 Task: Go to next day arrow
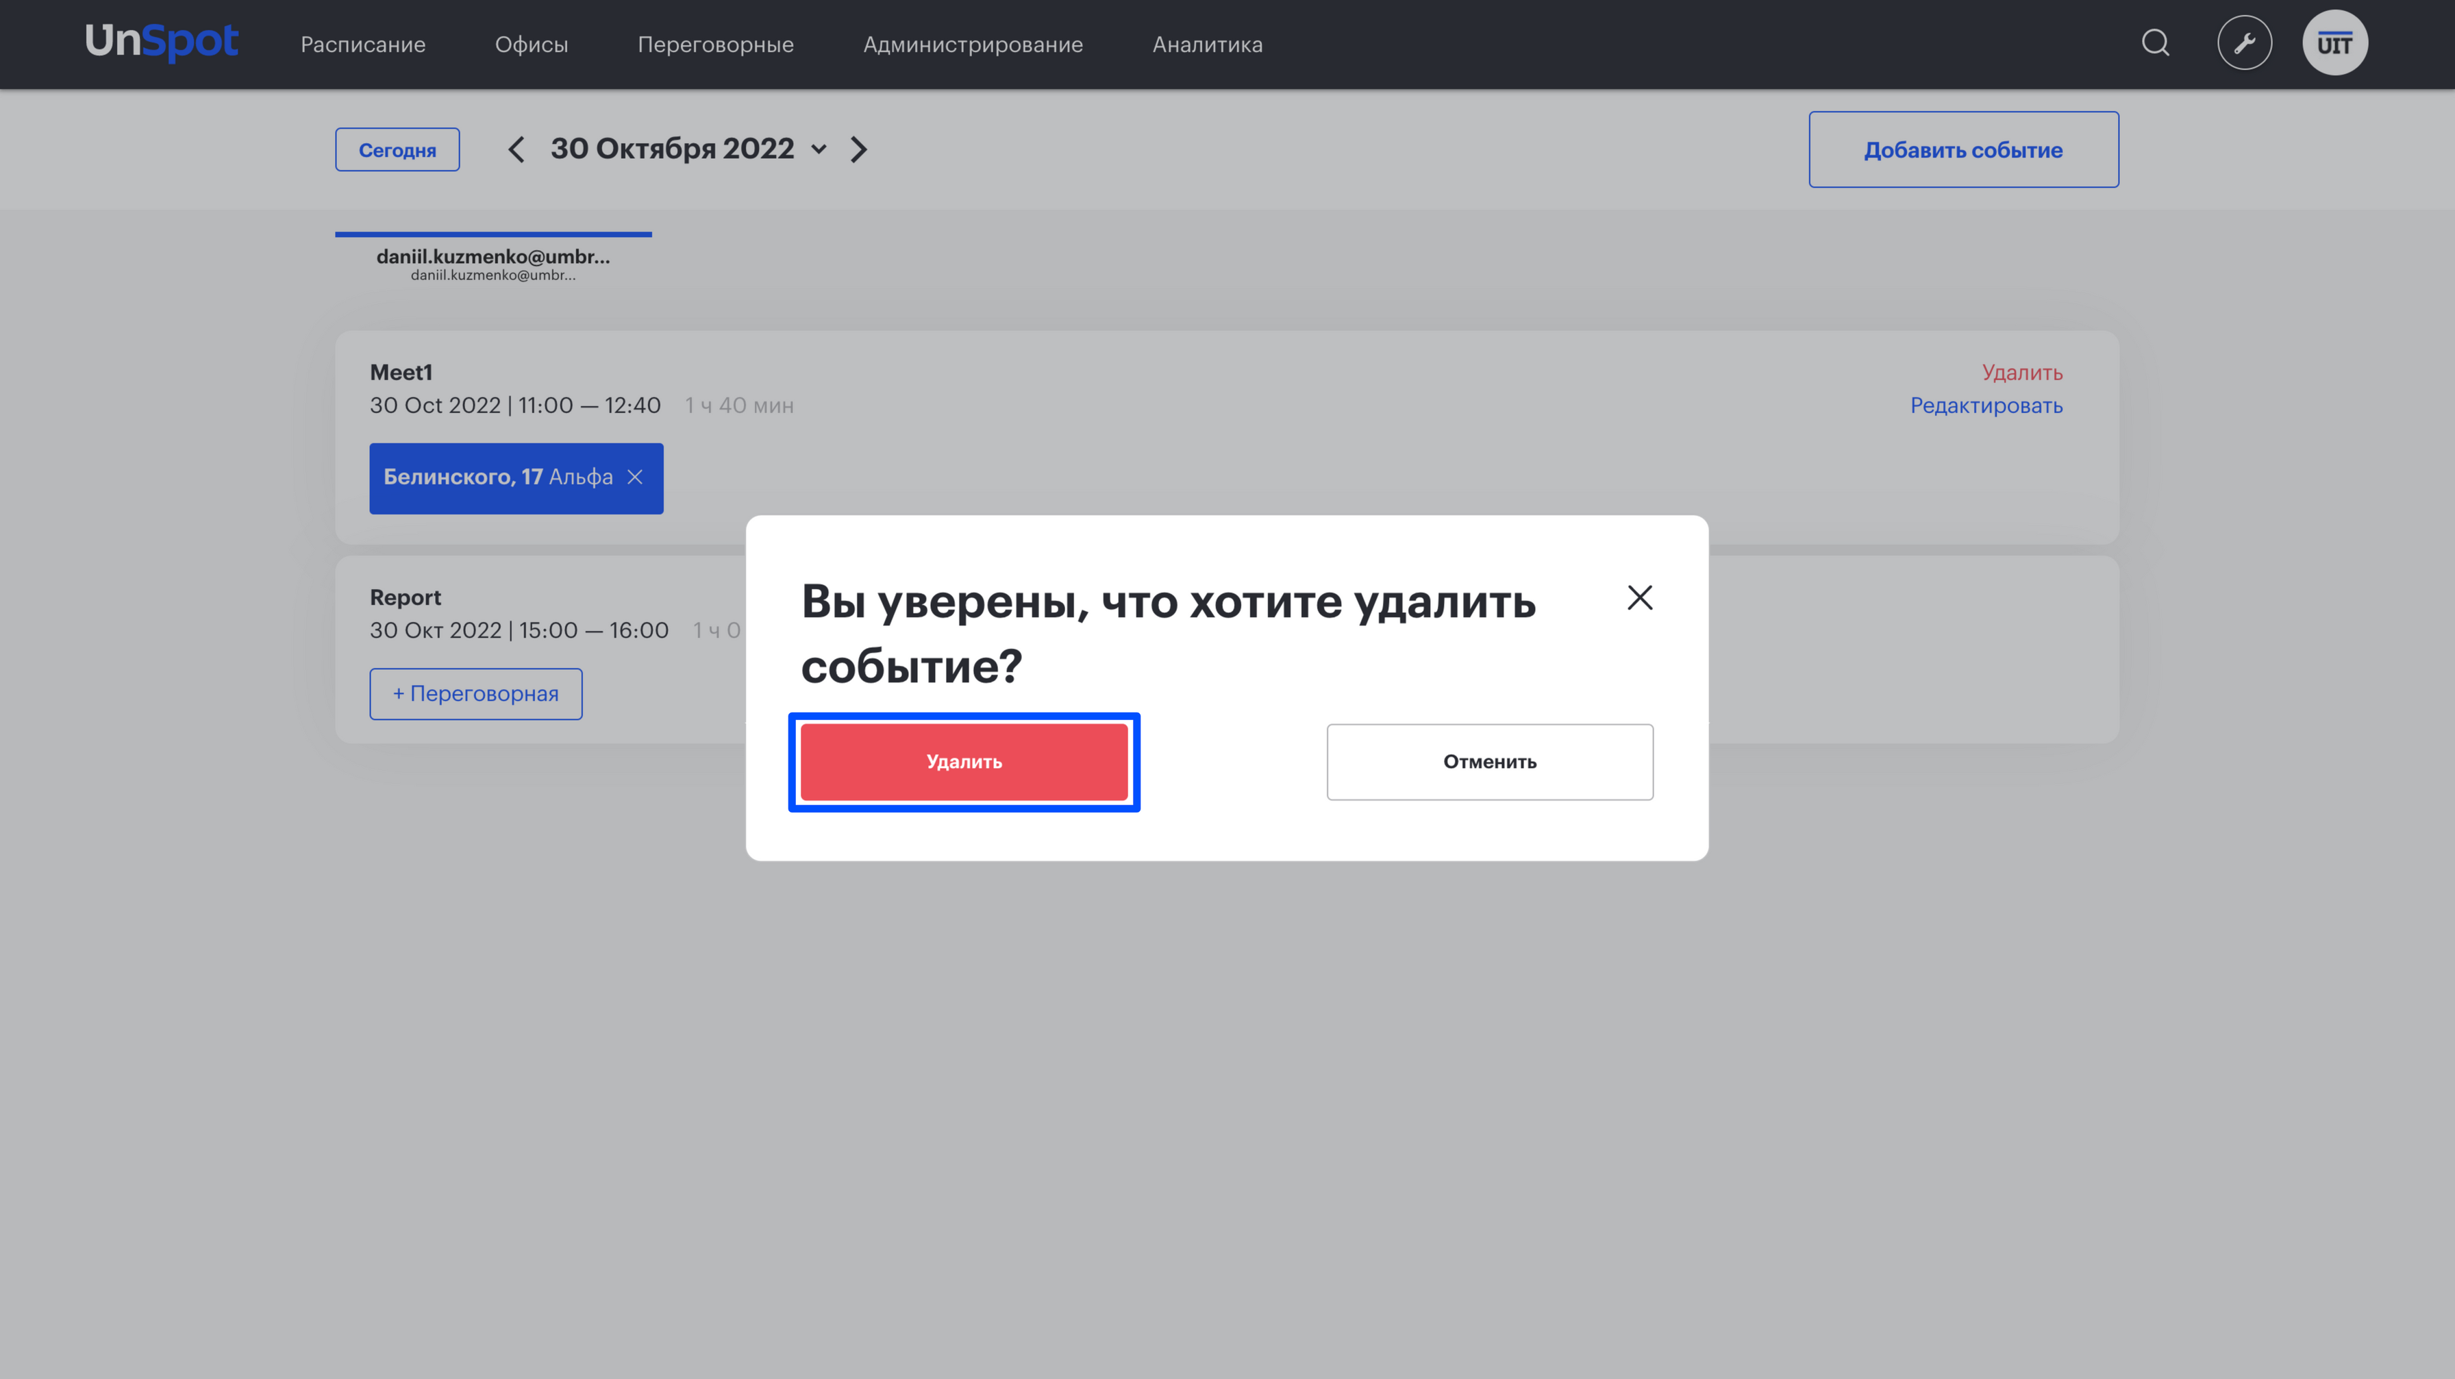pos(859,149)
